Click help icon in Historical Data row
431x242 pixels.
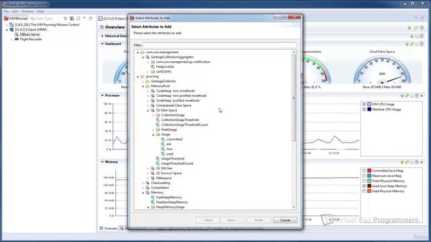point(422,36)
